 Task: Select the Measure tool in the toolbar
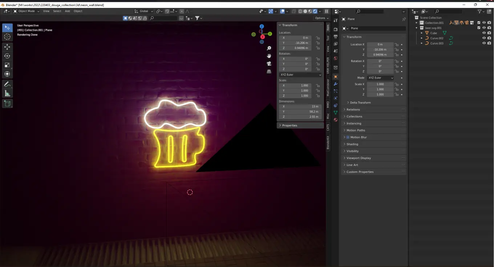(x=7, y=93)
